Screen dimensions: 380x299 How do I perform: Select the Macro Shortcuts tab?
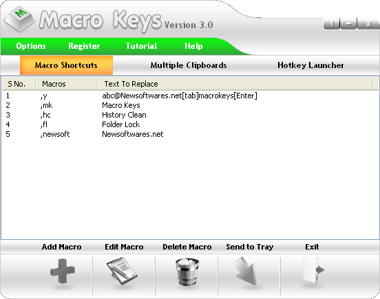click(x=66, y=65)
